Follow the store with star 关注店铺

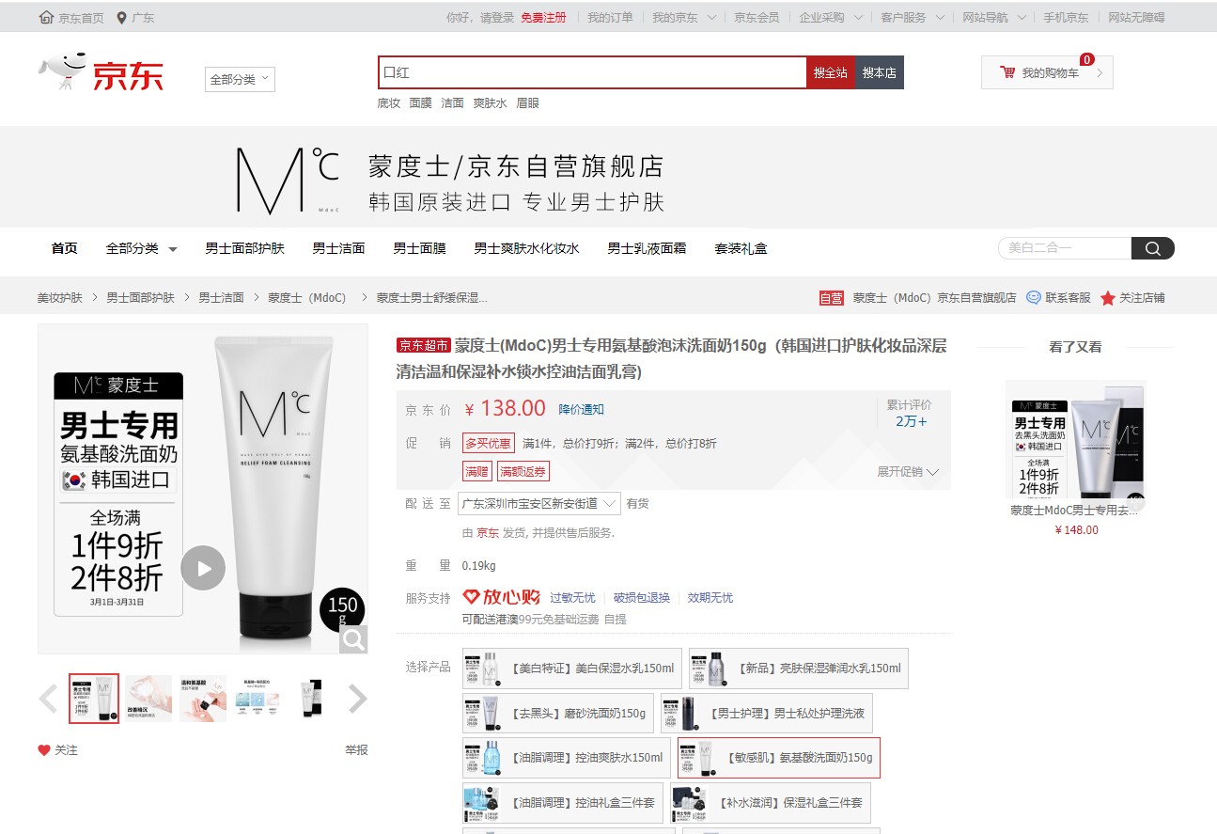click(1131, 298)
